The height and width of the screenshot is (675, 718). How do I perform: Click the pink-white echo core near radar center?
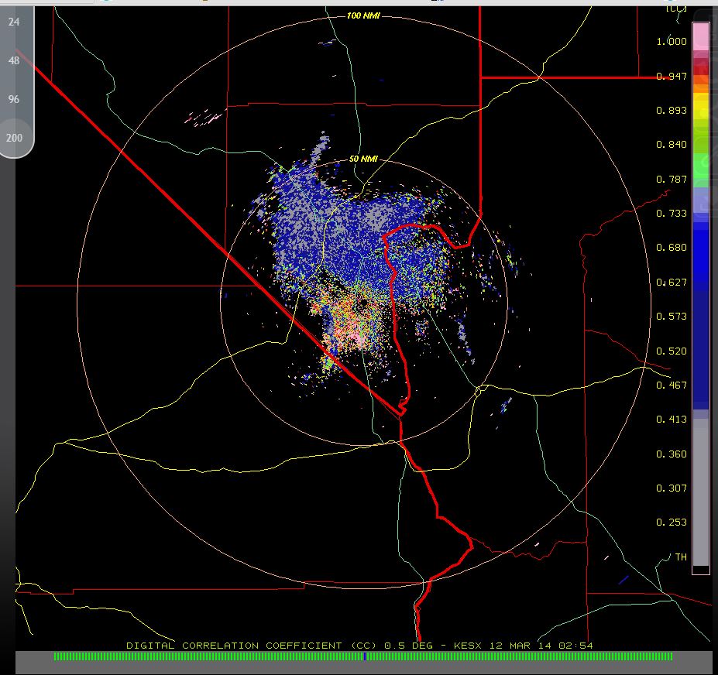[357, 333]
